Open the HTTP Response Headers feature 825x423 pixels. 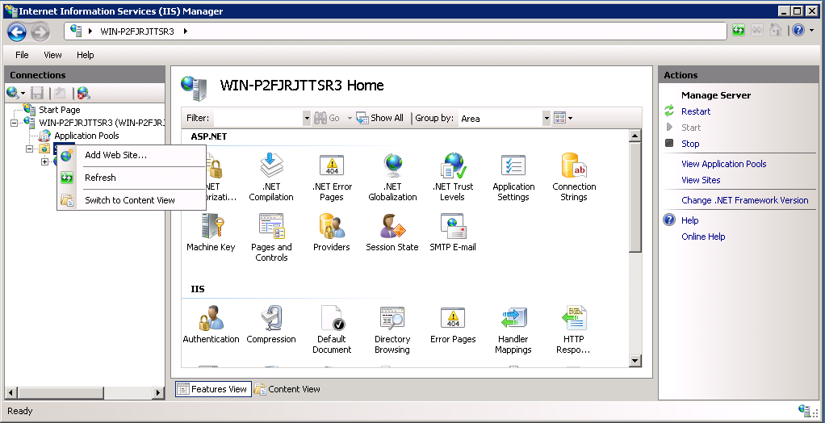pyautogui.click(x=573, y=330)
